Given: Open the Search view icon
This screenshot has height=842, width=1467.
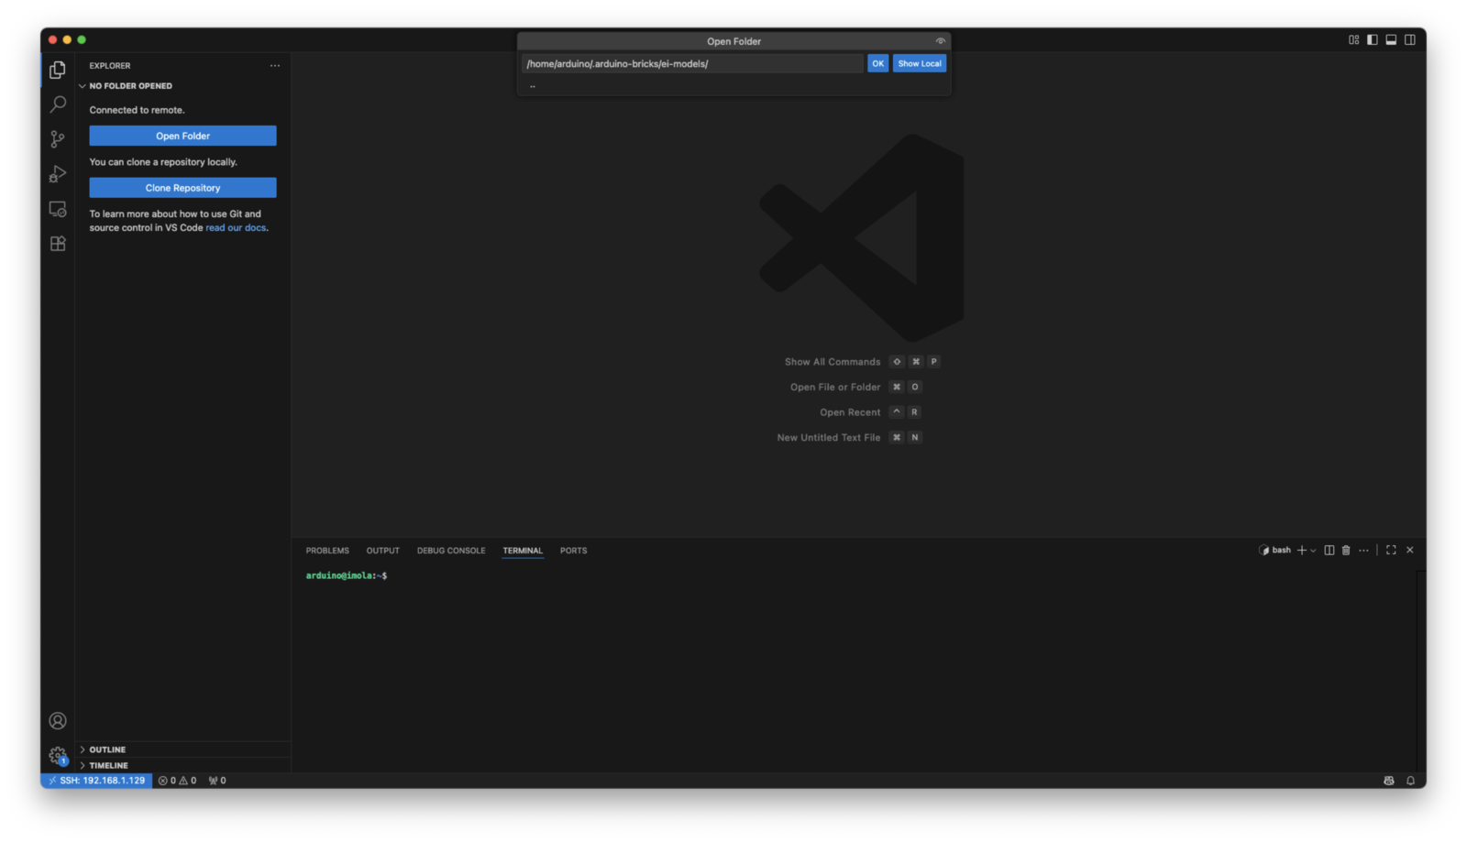Looking at the screenshot, I should [58, 104].
